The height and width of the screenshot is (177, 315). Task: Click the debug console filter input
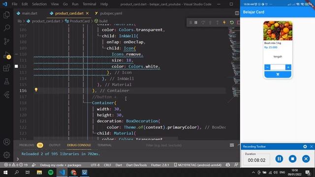(185, 145)
